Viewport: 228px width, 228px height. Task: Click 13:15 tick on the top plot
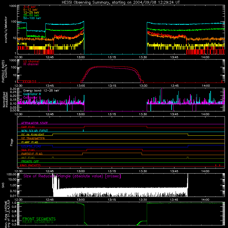click(x=112, y=57)
